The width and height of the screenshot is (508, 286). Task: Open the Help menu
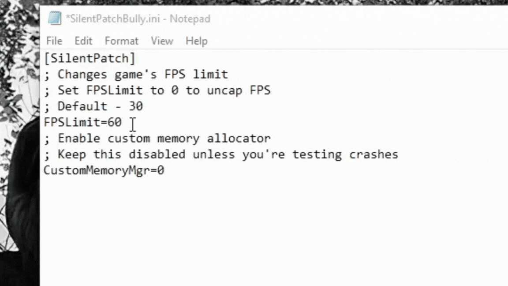196,41
